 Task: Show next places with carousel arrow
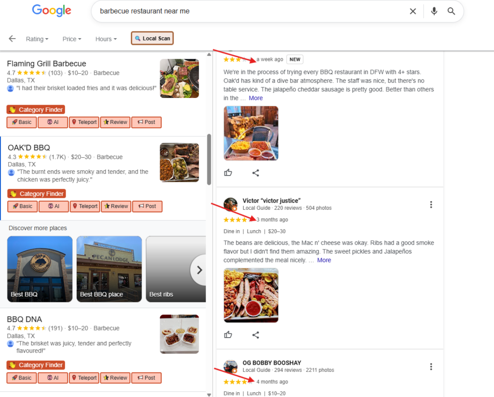pos(199,270)
